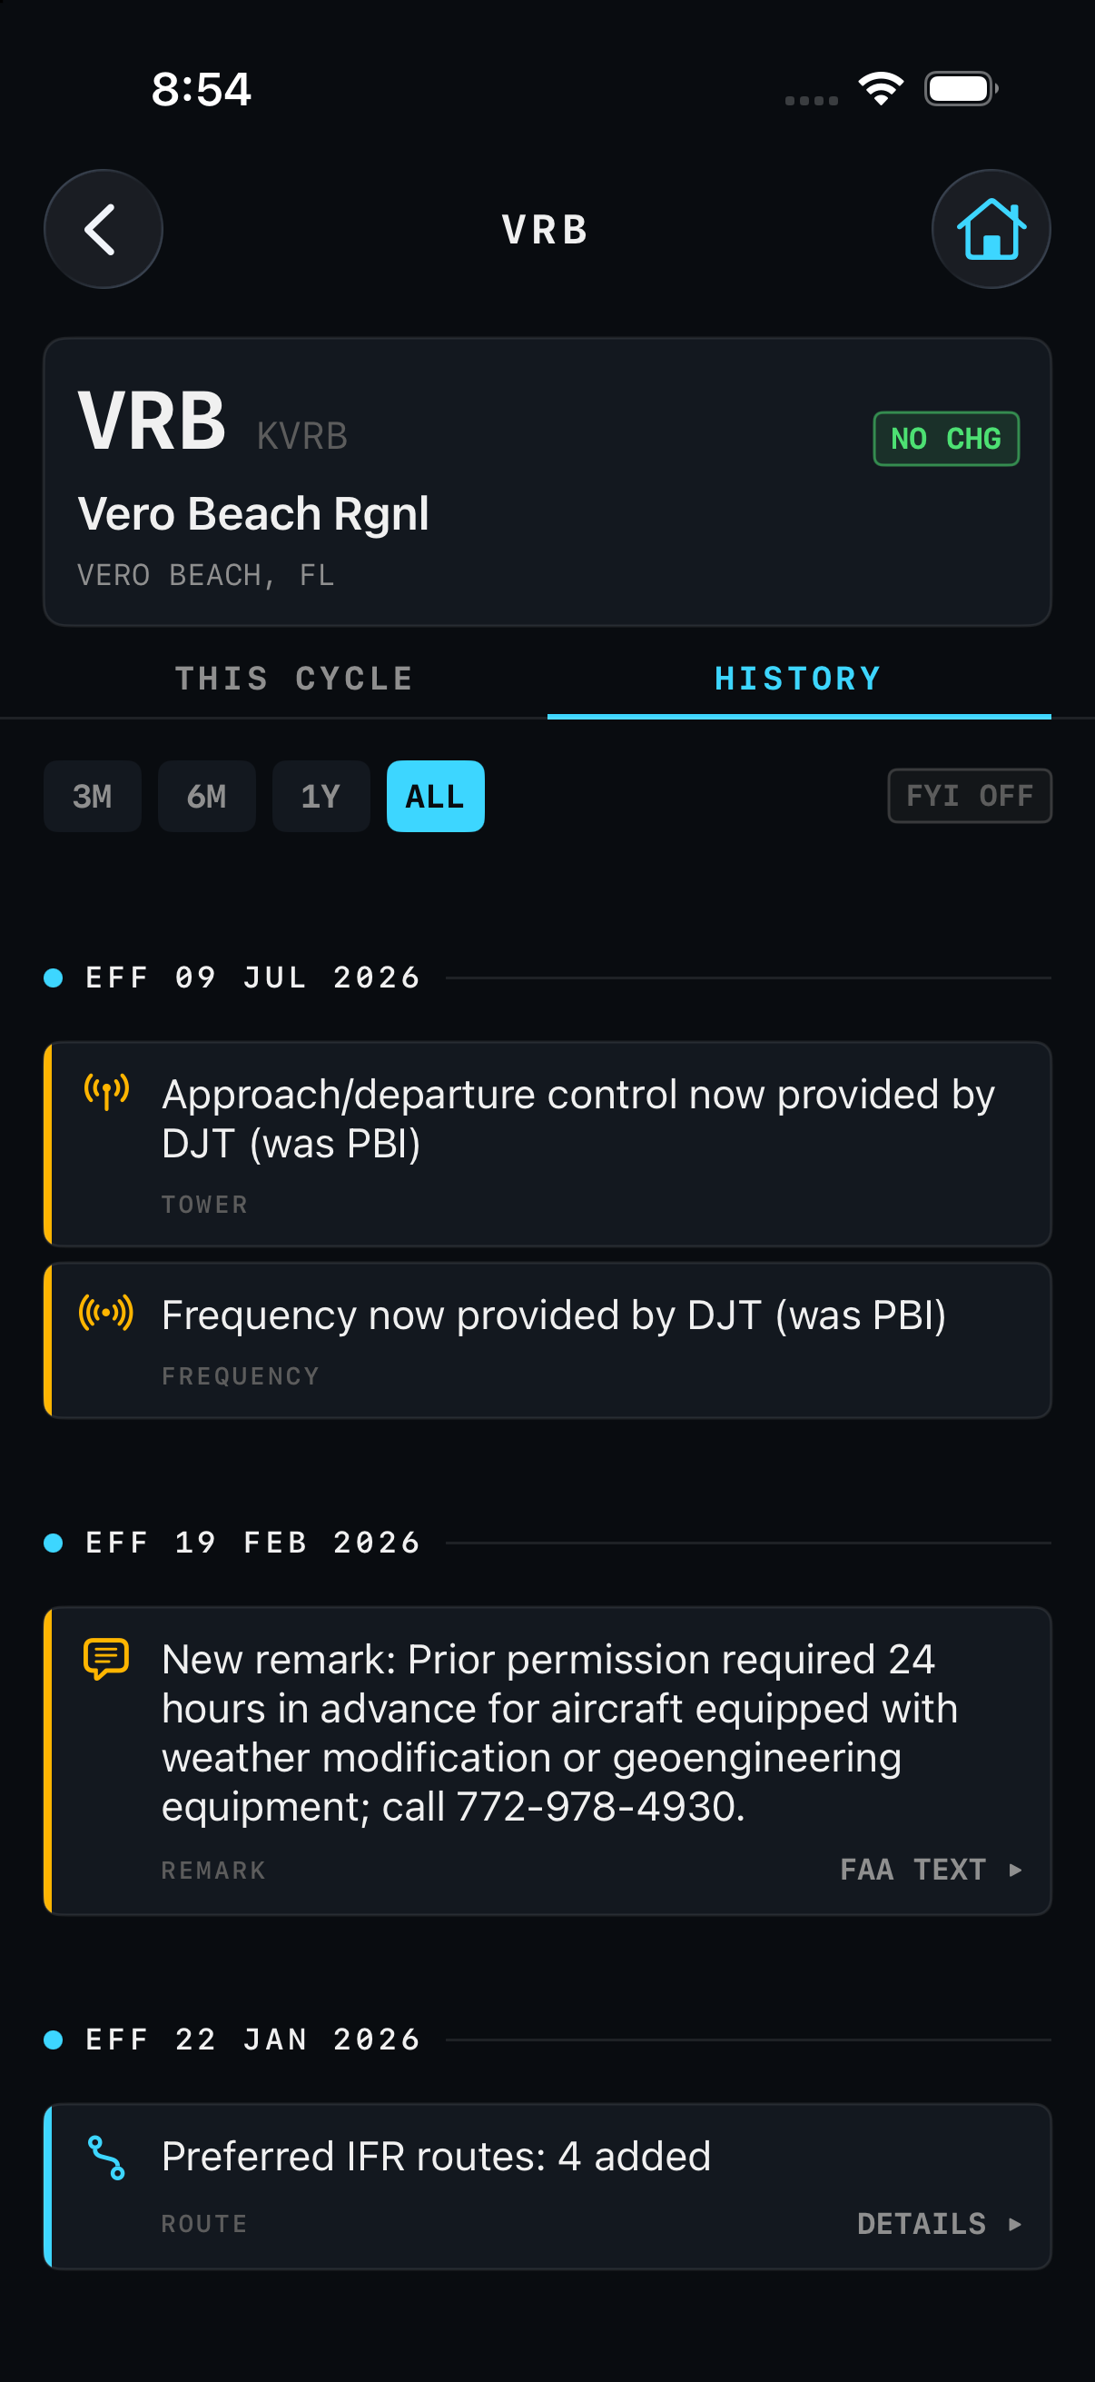
Task: Switch to the HISTORY tab
Action: pos(798,679)
